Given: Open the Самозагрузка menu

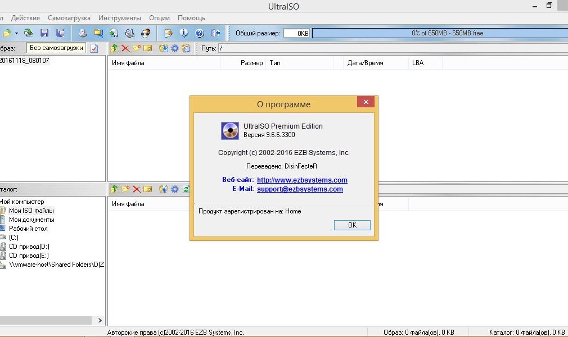Looking at the screenshot, I should [x=69, y=18].
